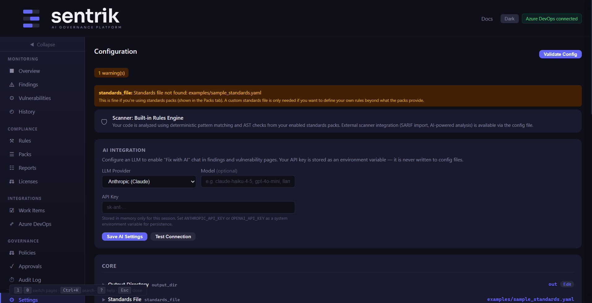Click the Findings warning triangle icon

click(12, 85)
